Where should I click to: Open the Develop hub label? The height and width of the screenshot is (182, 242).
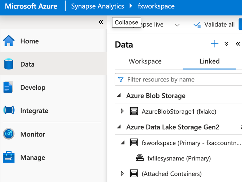coord(33,88)
